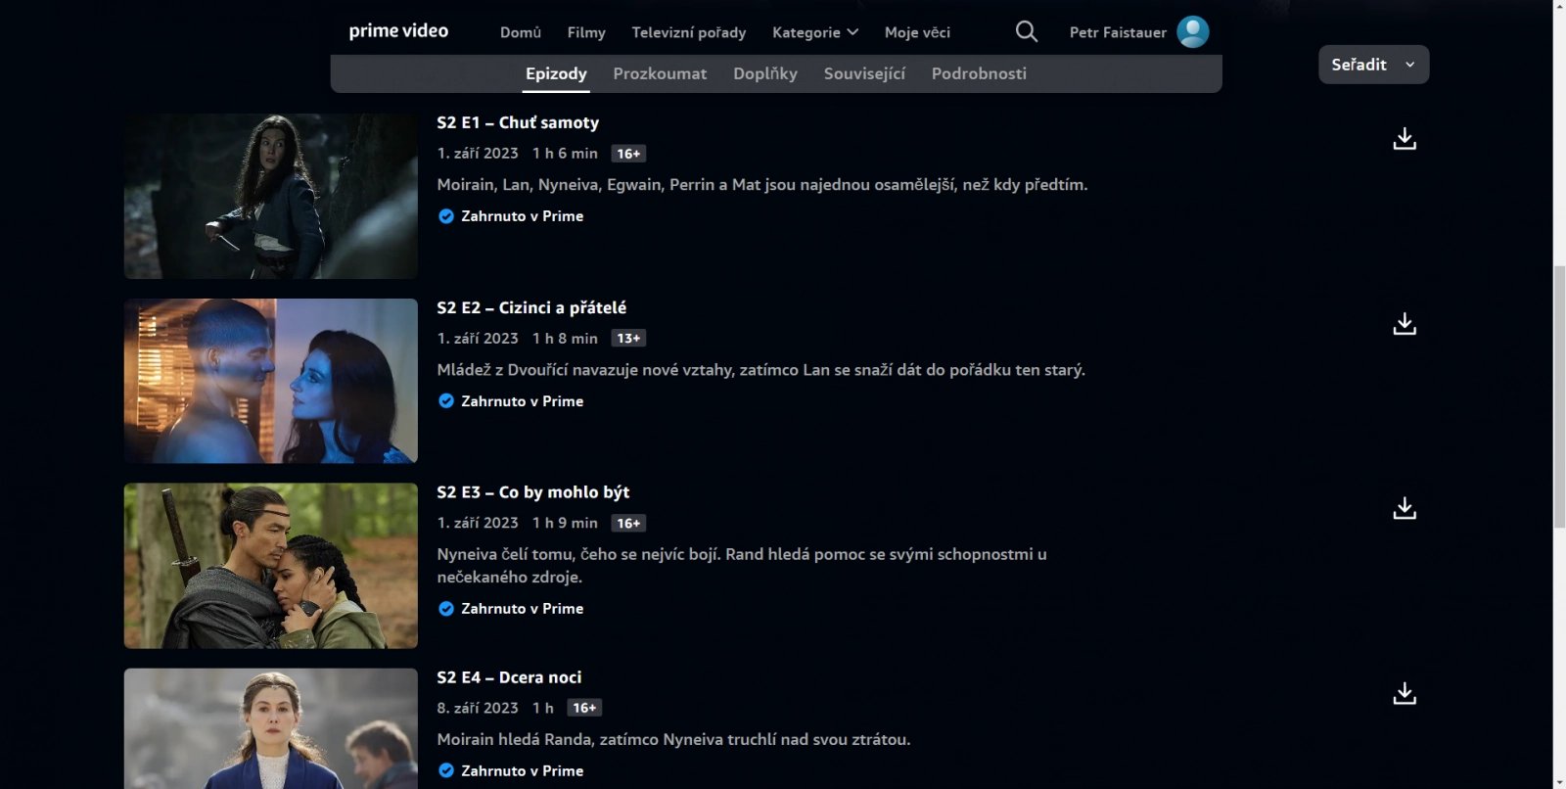The width and height of the screenshot is (1566, 789).
Task: Click the S2 E3 episode thumbnail
Action: [271, 566]
